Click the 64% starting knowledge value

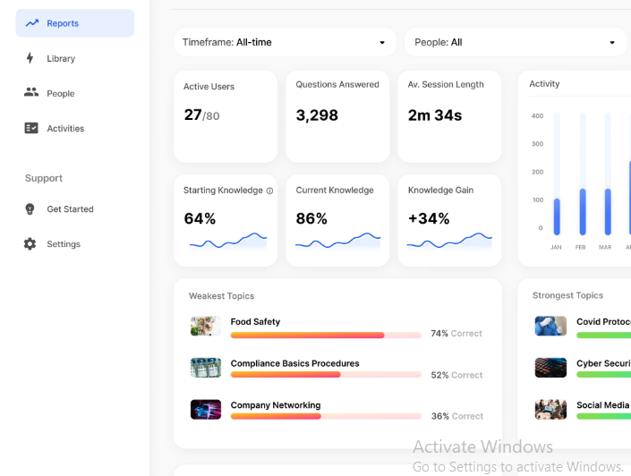coord(200,218)
